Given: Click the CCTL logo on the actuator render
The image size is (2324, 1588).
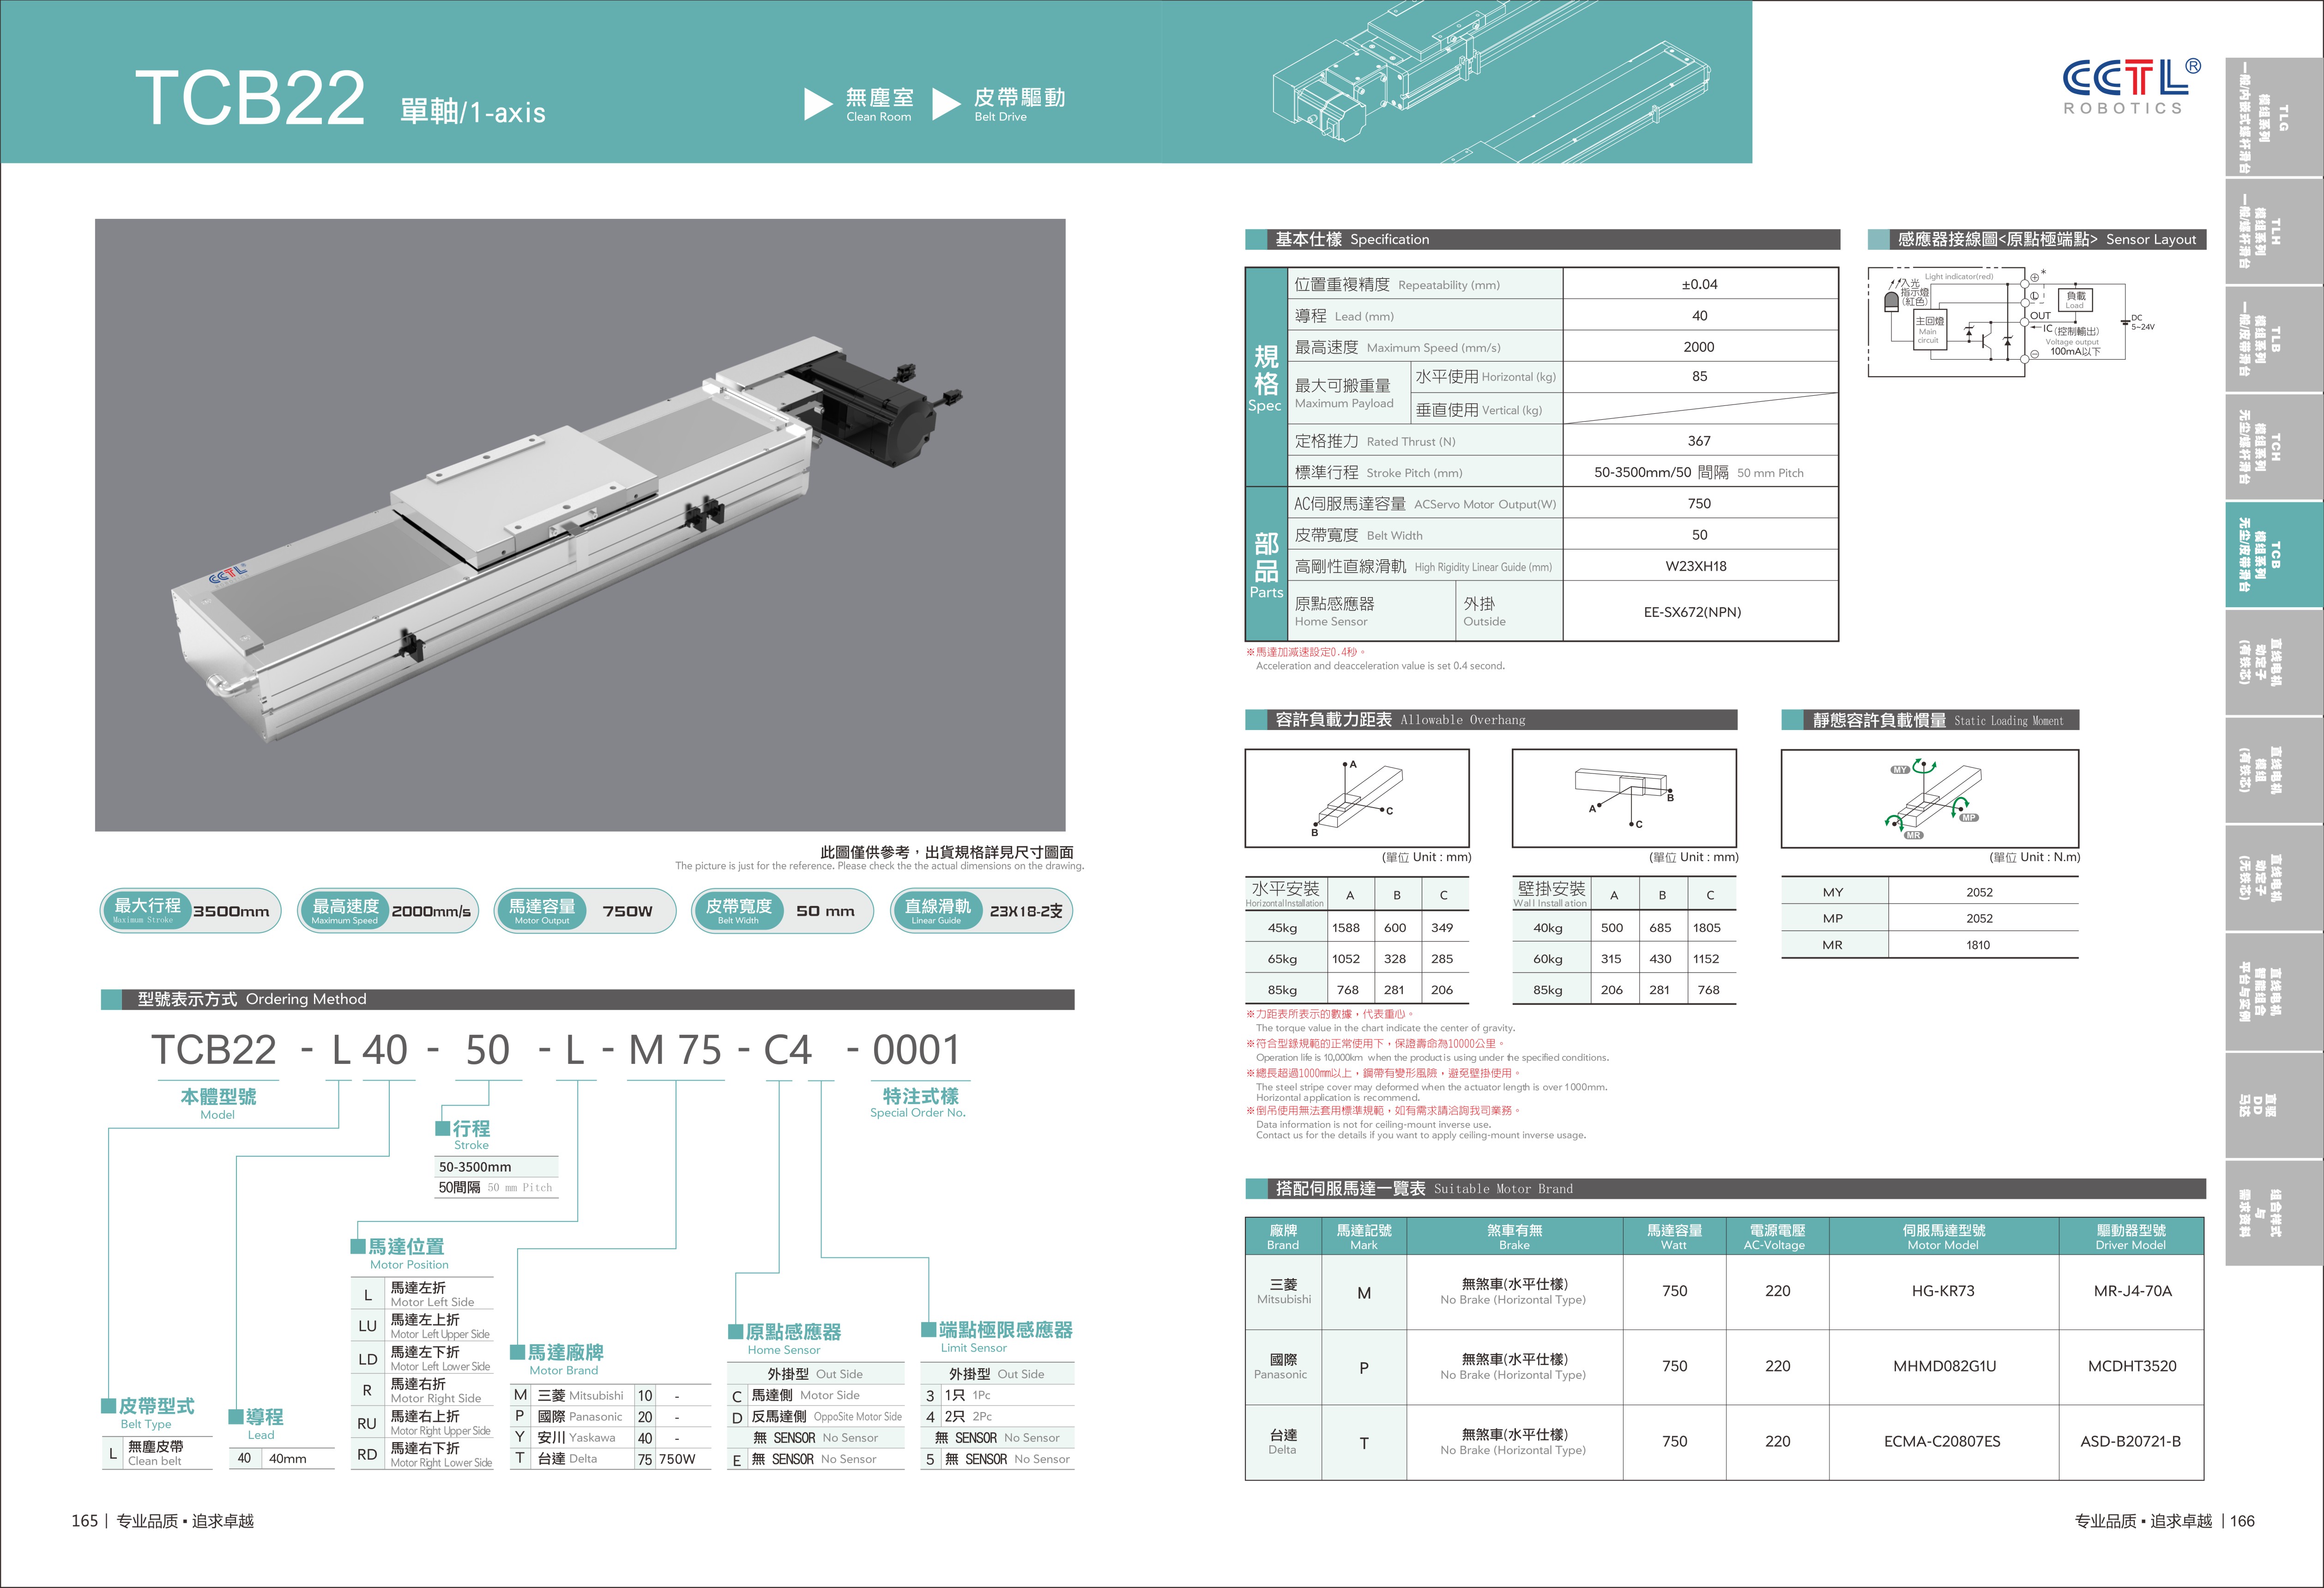Looking at the screenshot, I should pyautogui.click(x=228, y=575).
